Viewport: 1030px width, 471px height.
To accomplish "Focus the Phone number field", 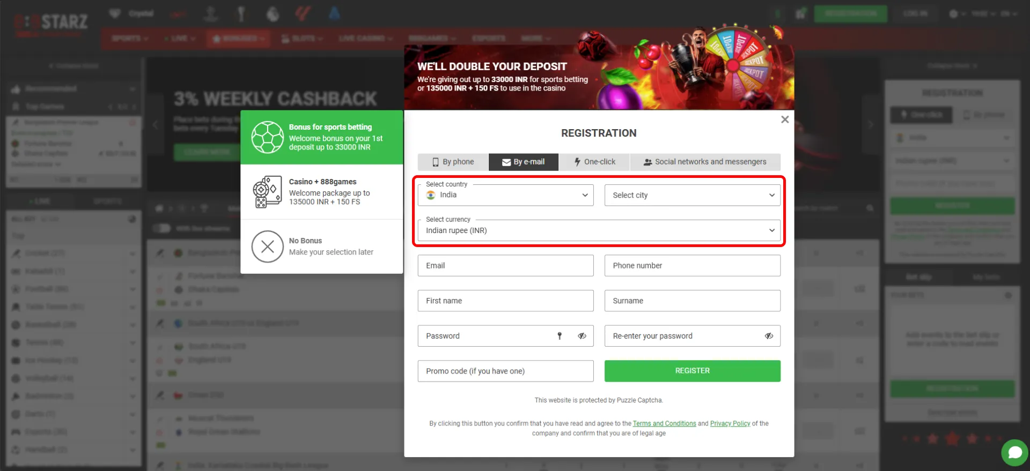I will point(693,266).
